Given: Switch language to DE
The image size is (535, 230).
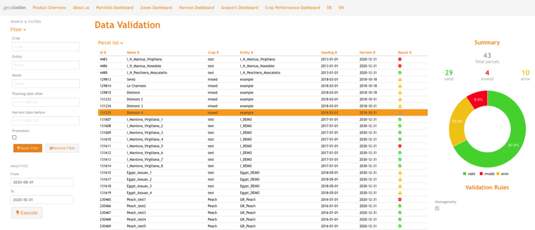Looking at the screenshot, I should pos(329,7).
